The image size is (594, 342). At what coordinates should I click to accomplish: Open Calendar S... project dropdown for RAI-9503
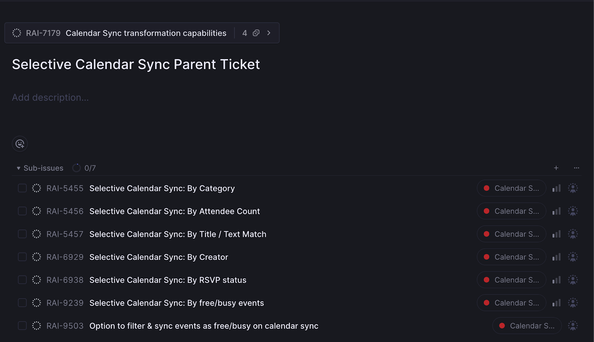pyautogui.click(x=527, y=326)
